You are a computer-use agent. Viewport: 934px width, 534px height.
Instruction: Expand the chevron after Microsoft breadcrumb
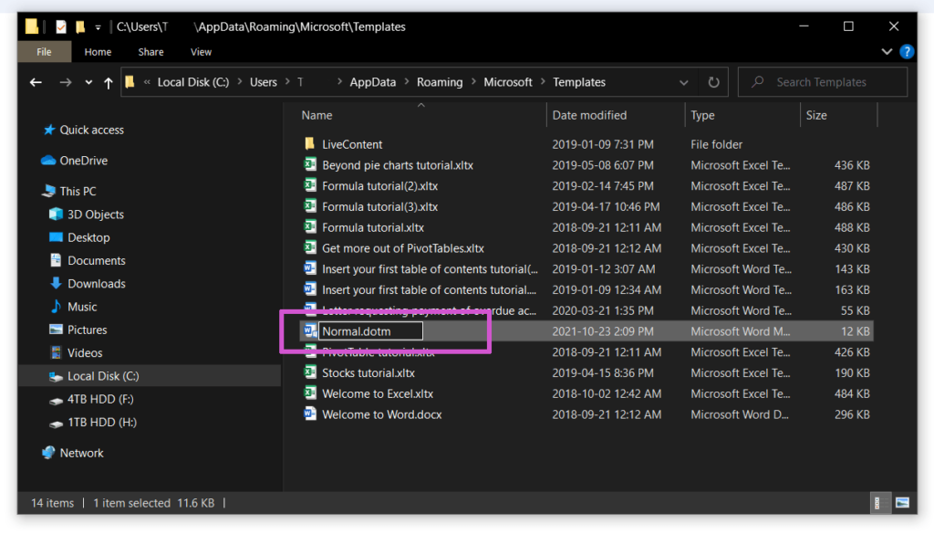point(543,82)
